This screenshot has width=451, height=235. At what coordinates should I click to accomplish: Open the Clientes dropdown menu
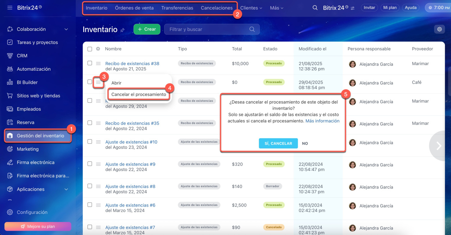pyautogui.click(x=251, y=8)
